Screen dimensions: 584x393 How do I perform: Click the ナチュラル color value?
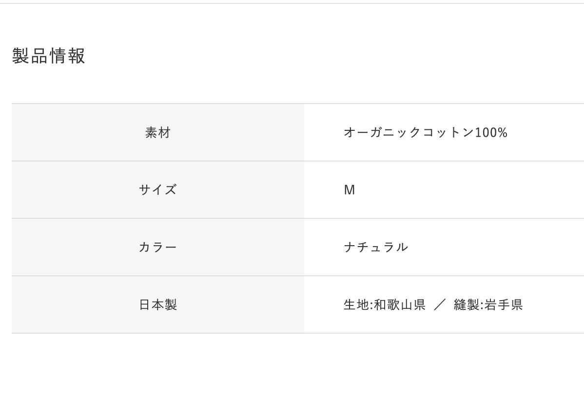(375, 247)
